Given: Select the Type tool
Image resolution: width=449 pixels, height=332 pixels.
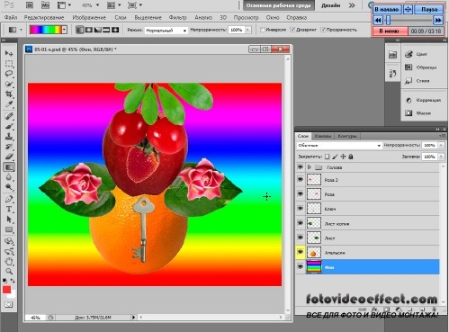Looking at the screenshot, I should point(9,209).
